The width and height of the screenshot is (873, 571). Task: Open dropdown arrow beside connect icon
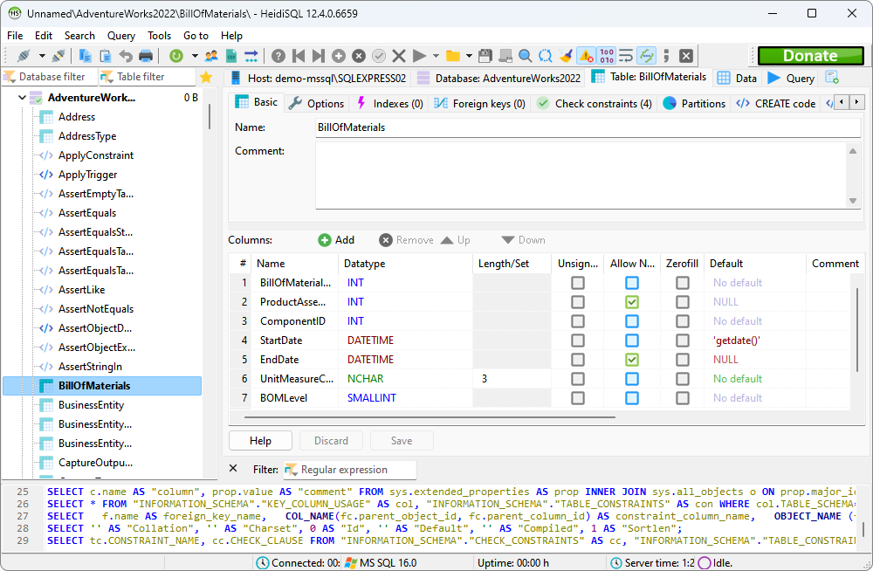(42, 56)
